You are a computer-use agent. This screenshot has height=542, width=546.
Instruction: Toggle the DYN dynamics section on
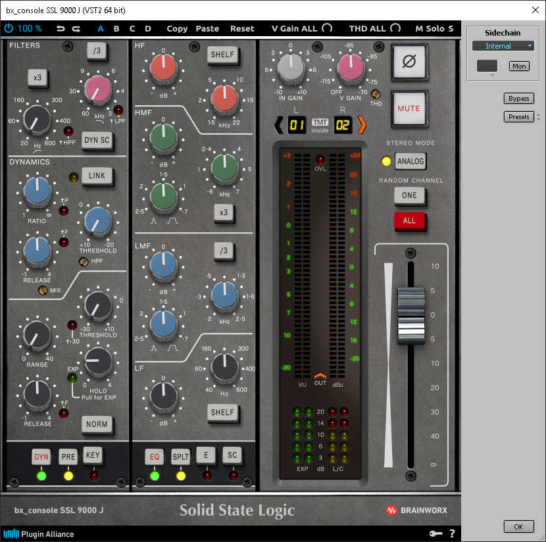click(41, 456)
